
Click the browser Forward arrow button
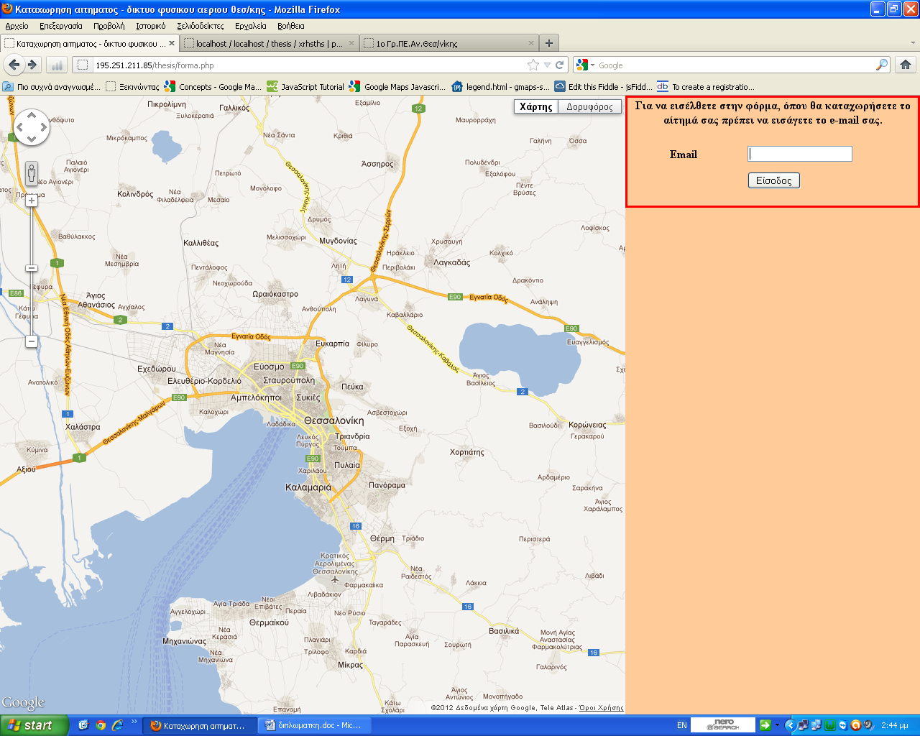pos(32,65)
